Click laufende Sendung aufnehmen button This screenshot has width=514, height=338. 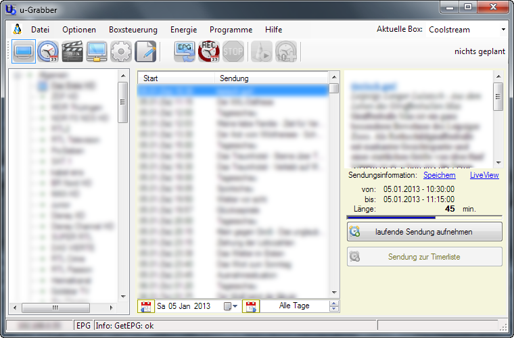pyautogui.click(x=425, y=232)
